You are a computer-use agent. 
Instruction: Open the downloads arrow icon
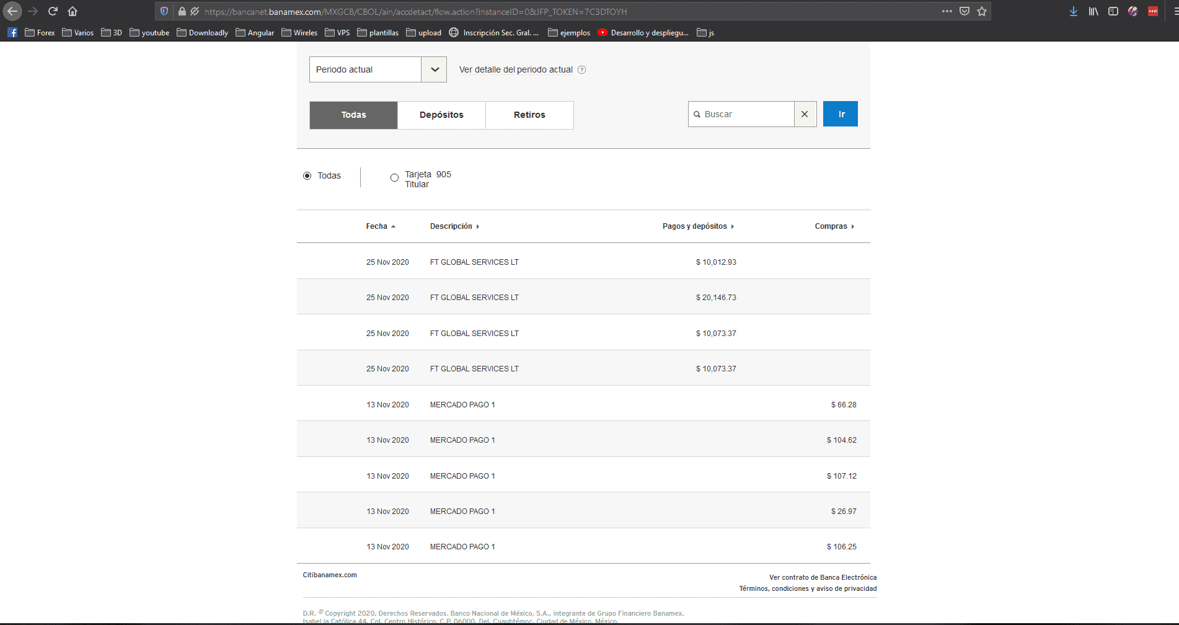1074,11
